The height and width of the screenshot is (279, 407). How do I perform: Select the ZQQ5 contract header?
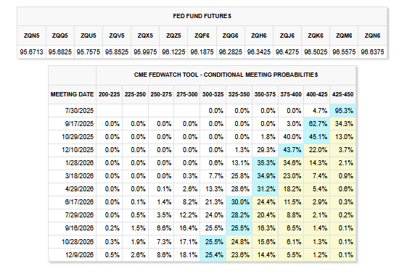click(60, 36)
